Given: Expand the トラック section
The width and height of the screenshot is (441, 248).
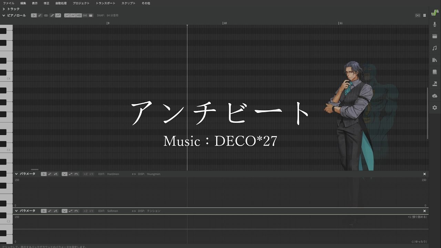Looking at the screenshot, I should click(x=4, y=9).
